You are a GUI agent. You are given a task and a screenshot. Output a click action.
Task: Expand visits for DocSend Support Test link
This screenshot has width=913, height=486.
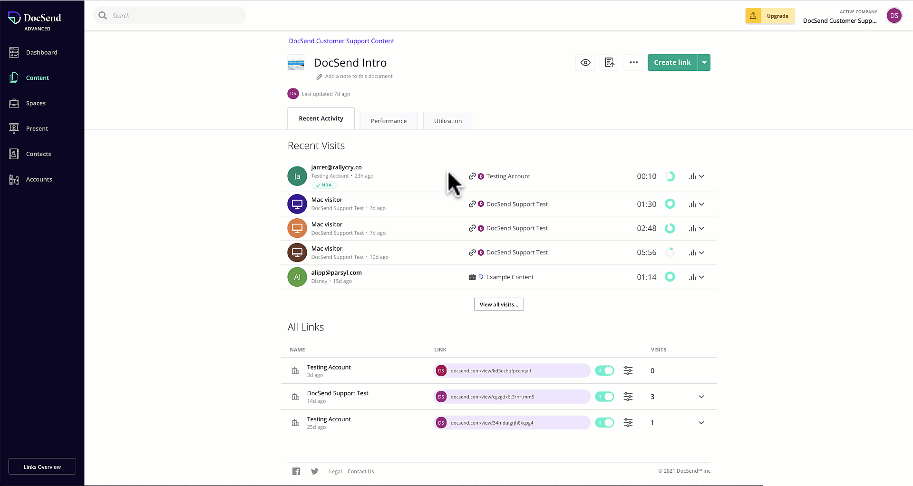[x=701, y=397]
